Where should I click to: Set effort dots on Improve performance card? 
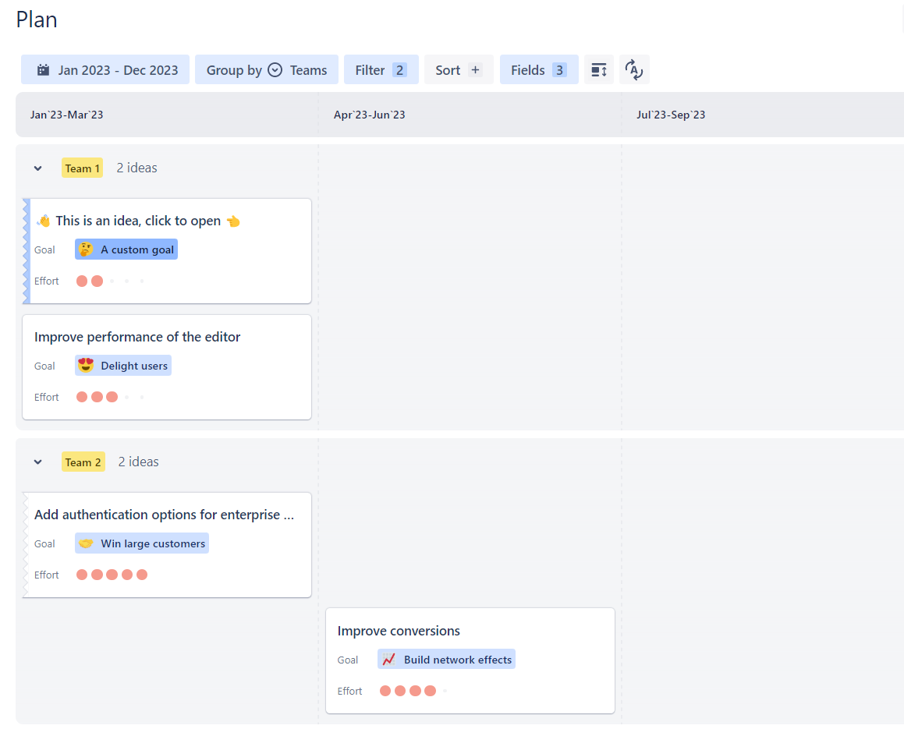tap(112, 397)
